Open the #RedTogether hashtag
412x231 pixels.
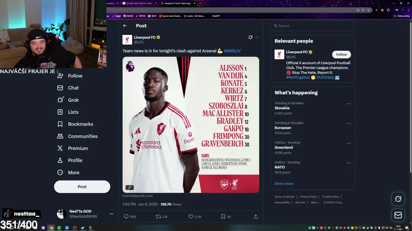click(298, 77)
